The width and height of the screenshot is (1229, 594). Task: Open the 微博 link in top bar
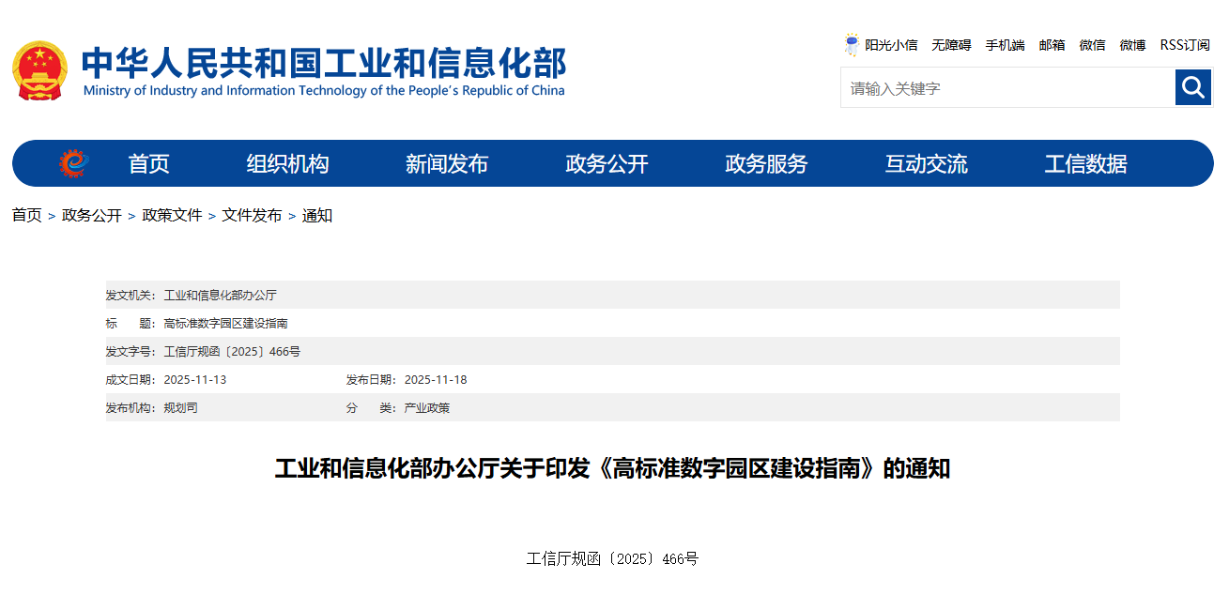tap(1132, 45)
